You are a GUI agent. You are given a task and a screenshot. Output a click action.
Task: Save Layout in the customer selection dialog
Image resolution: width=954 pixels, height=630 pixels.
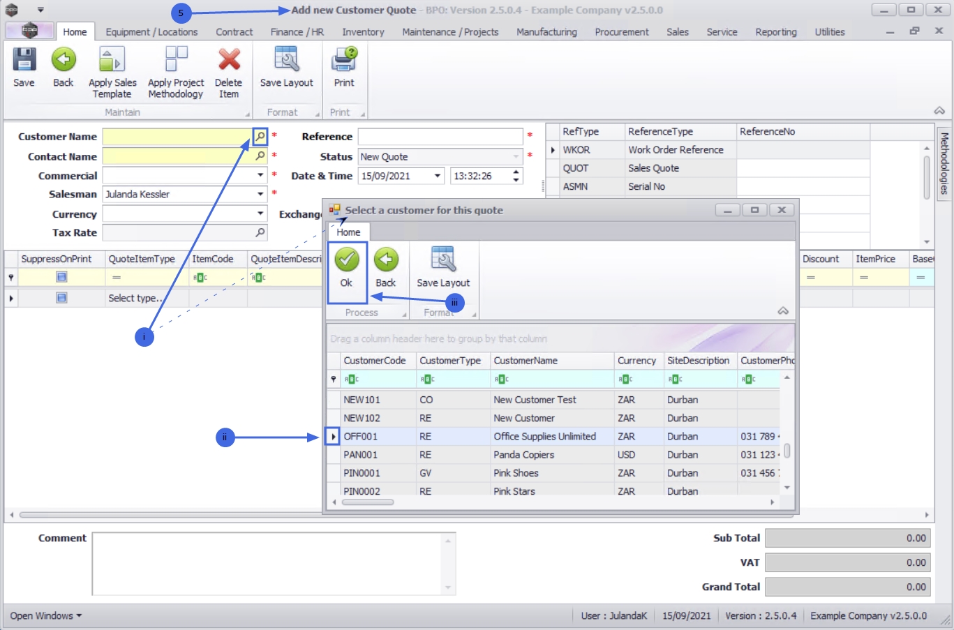coord(443,269)
